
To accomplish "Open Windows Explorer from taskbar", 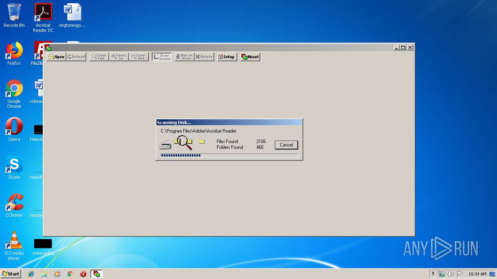I will tap(44, 274).
